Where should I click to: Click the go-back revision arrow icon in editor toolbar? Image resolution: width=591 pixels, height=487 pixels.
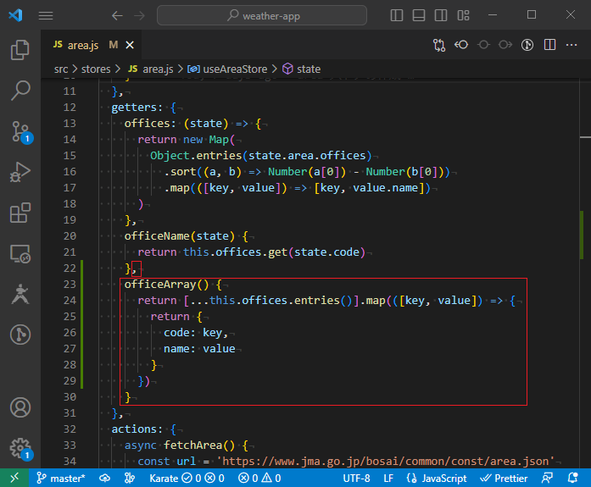(x=461, y=45)
